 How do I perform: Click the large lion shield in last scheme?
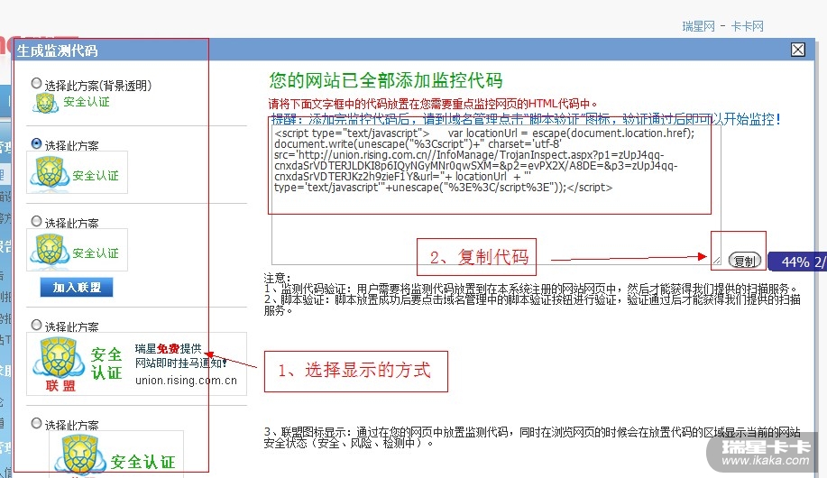[80, 455]
